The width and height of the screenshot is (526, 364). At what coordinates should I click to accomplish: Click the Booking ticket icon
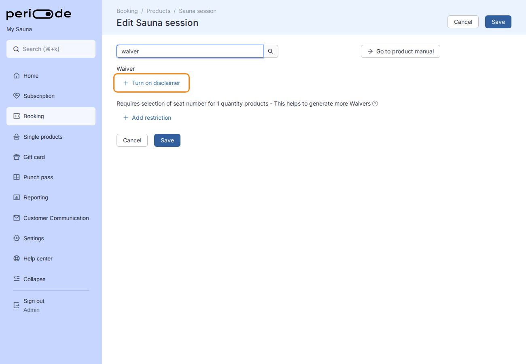click(x=17, y=116)
